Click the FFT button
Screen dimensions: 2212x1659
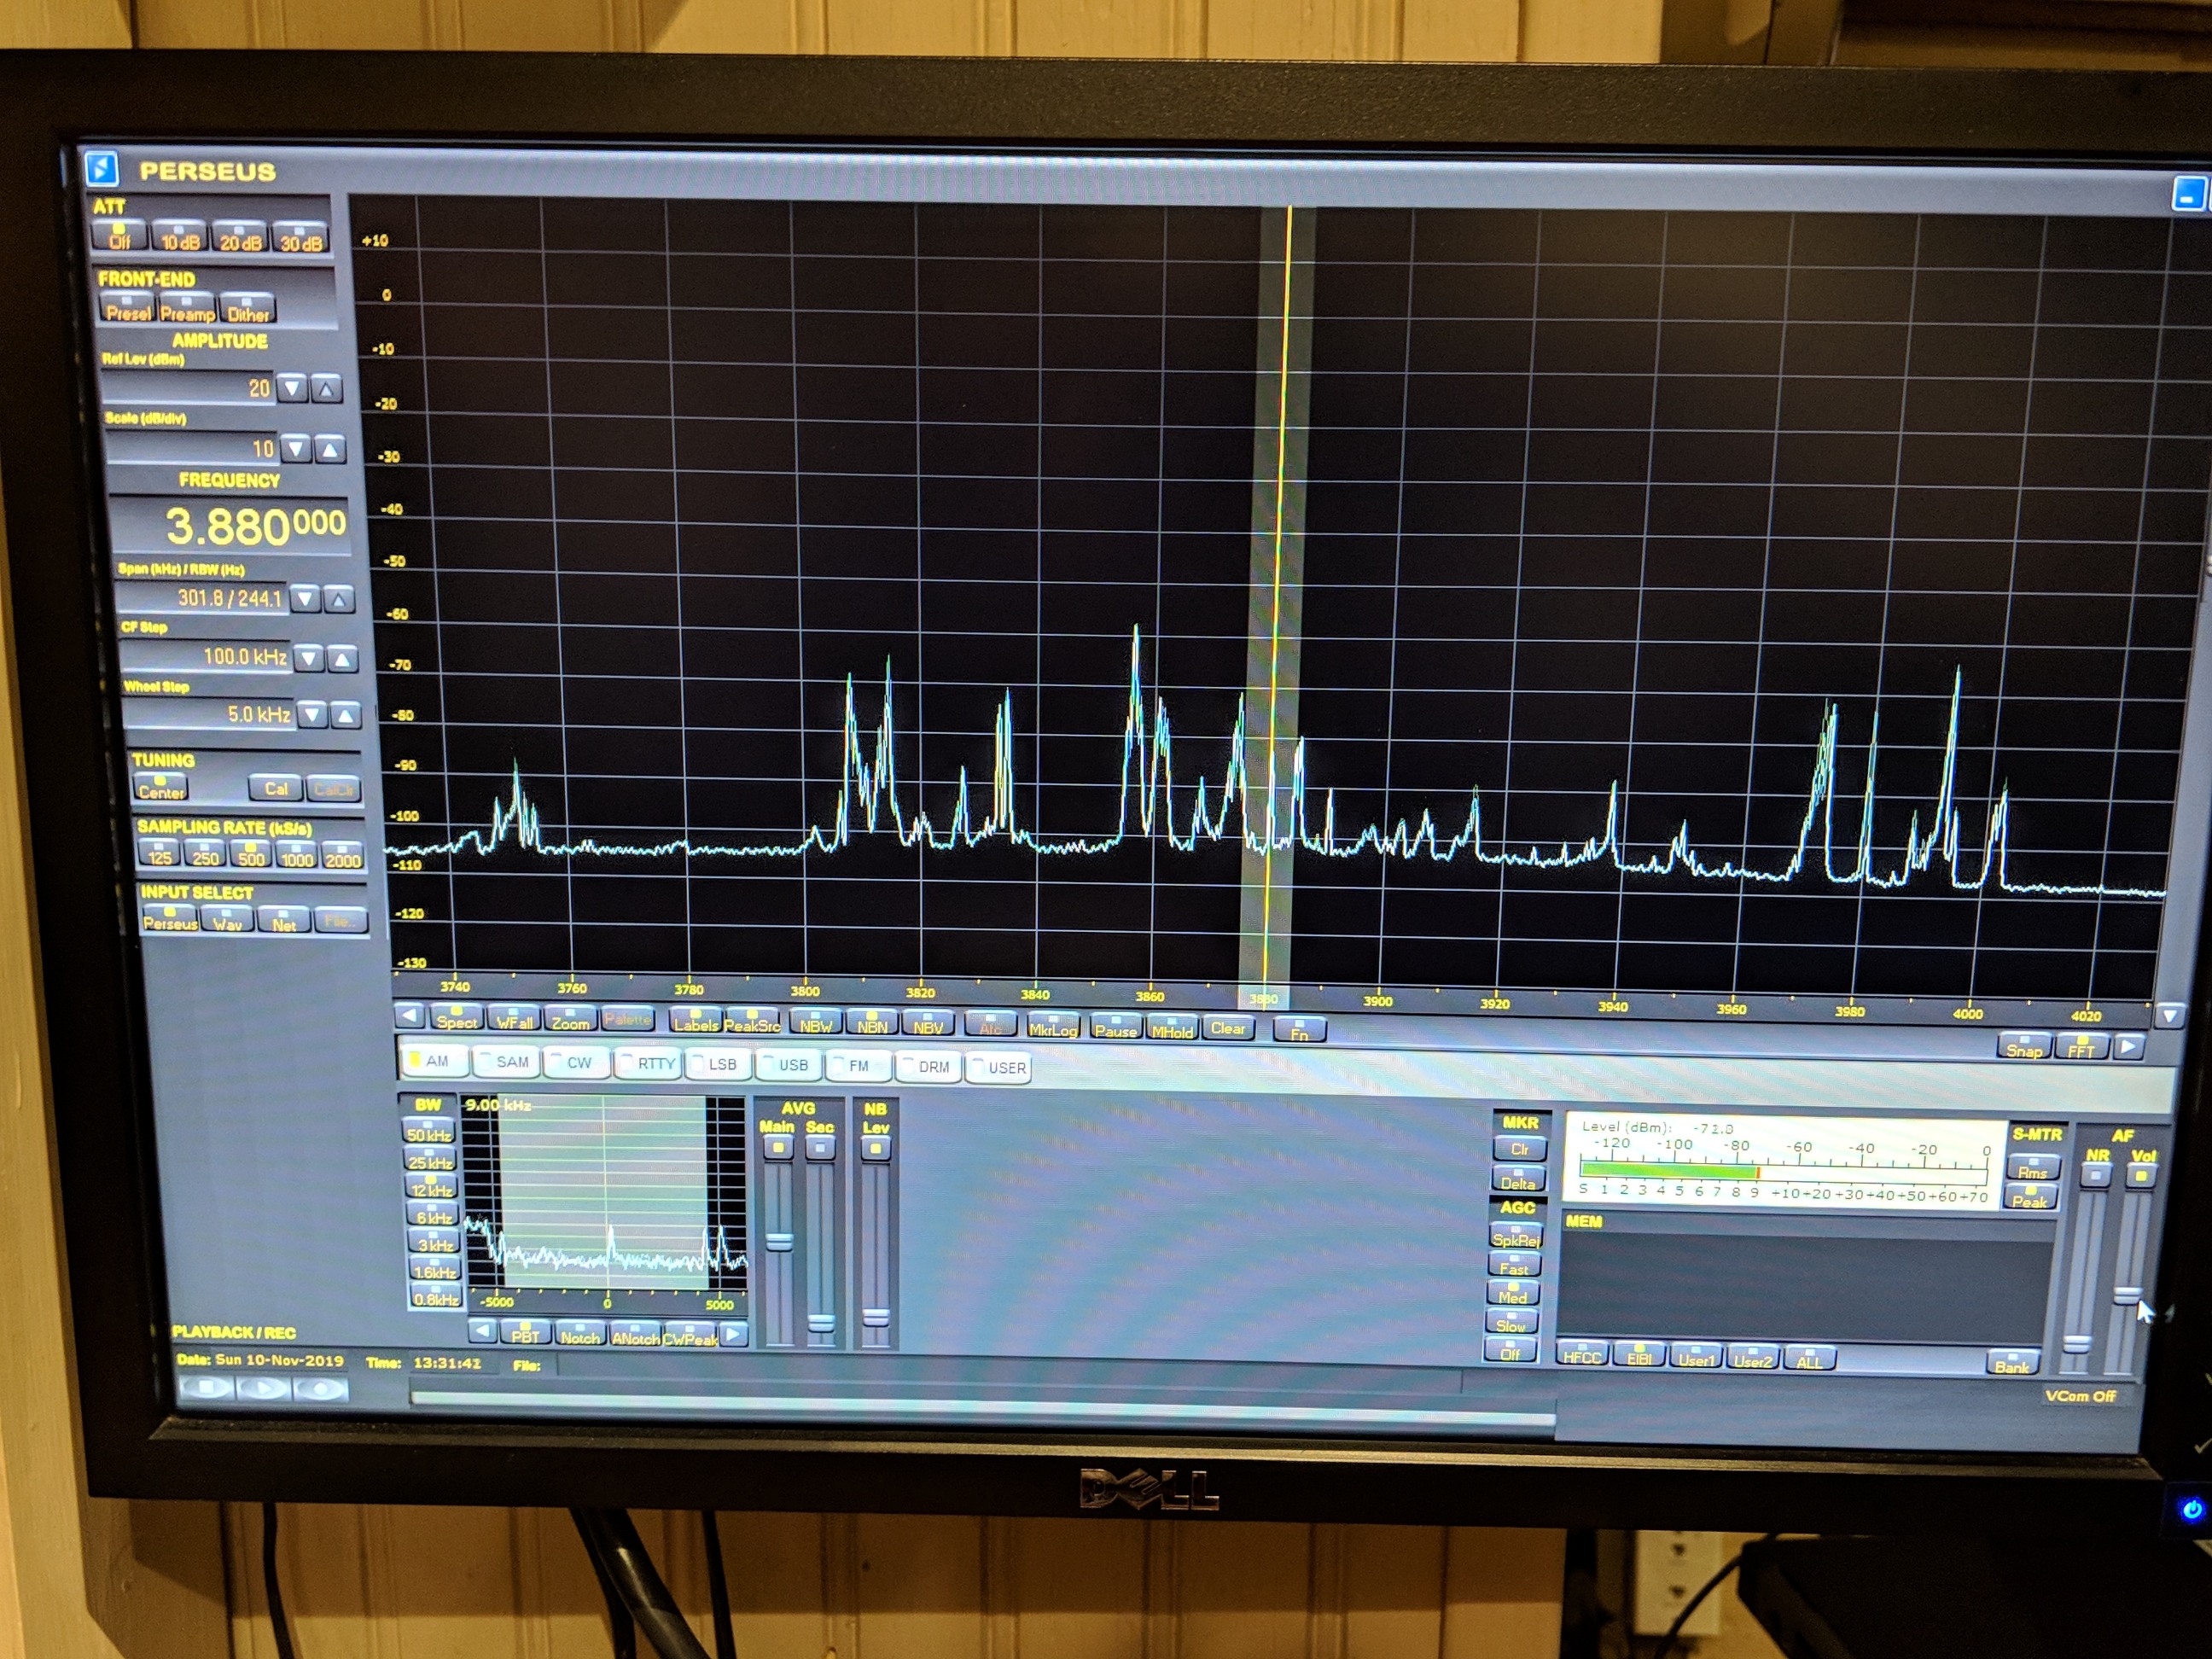coord(2081,1048)
